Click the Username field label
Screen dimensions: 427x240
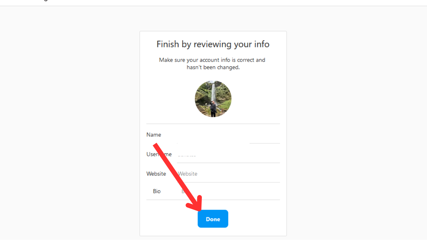coord(159,154)
